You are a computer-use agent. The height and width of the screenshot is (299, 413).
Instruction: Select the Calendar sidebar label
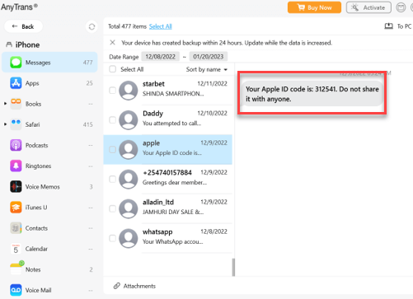tap(36, 249)
